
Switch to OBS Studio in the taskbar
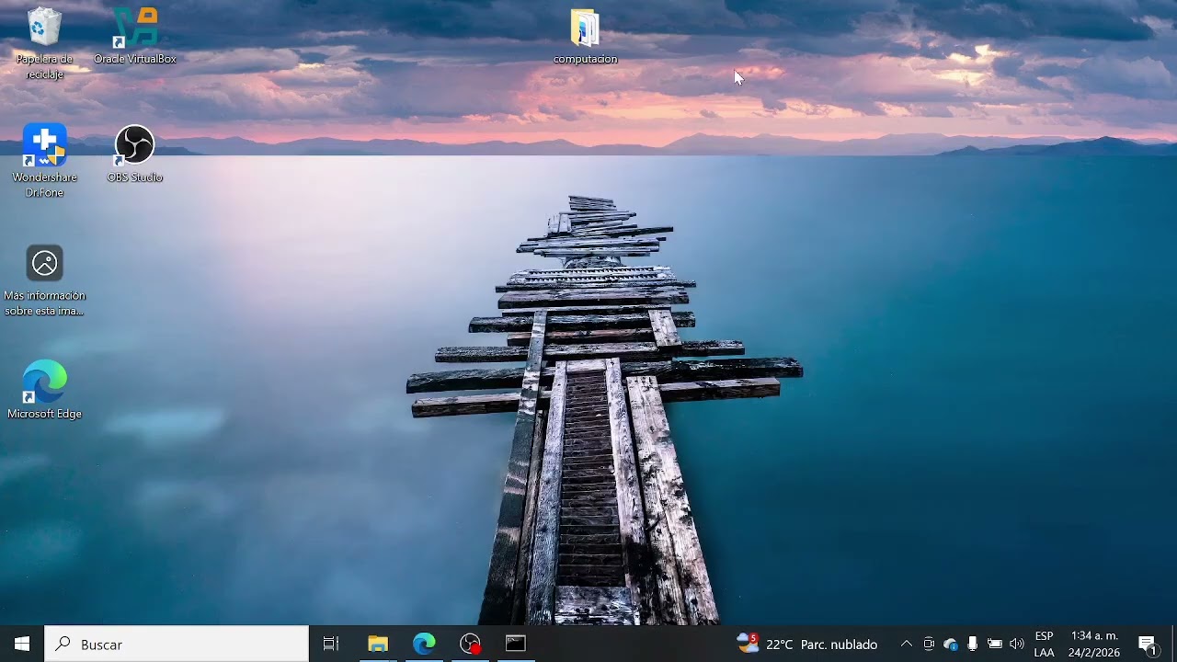point(470,644)
